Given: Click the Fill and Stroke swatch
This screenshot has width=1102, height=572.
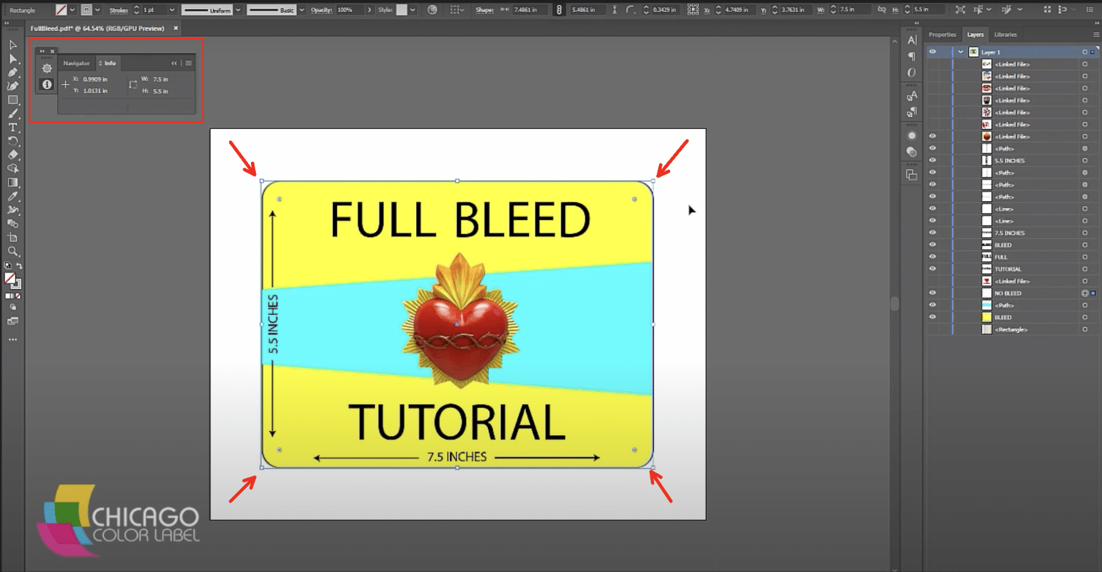Looking at the screenshot, I should 12,280.
